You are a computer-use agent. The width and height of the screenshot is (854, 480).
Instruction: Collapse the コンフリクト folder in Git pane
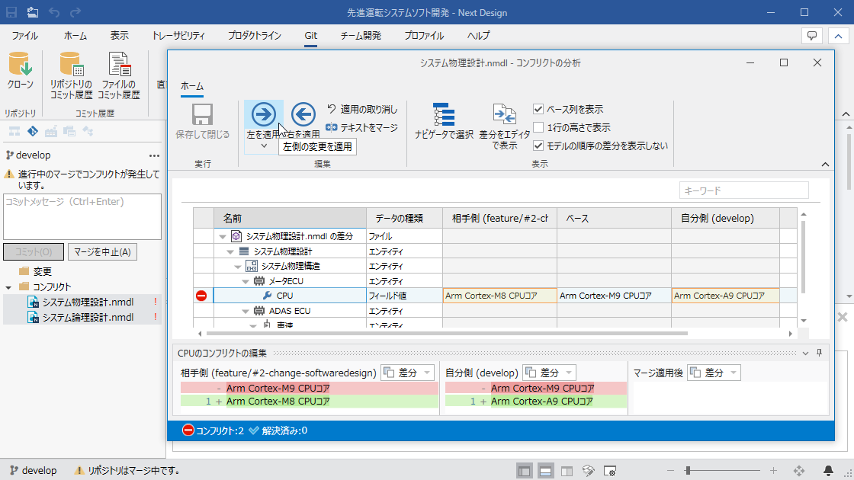(8, 287)
